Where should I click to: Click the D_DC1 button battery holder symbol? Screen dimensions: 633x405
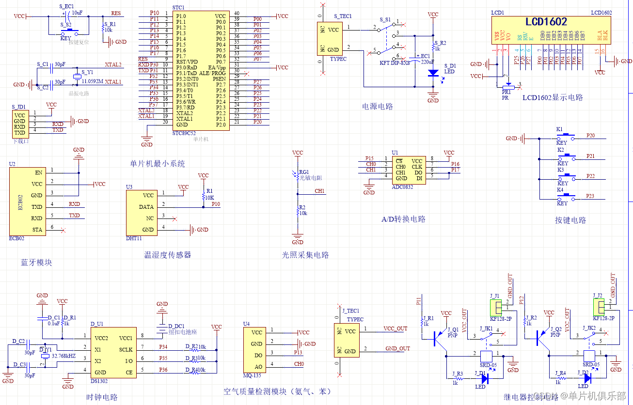tap(162, 328)
